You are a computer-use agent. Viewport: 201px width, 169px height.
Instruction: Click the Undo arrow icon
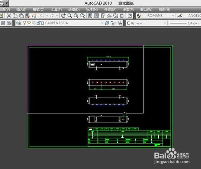click(x=42, y=16)
